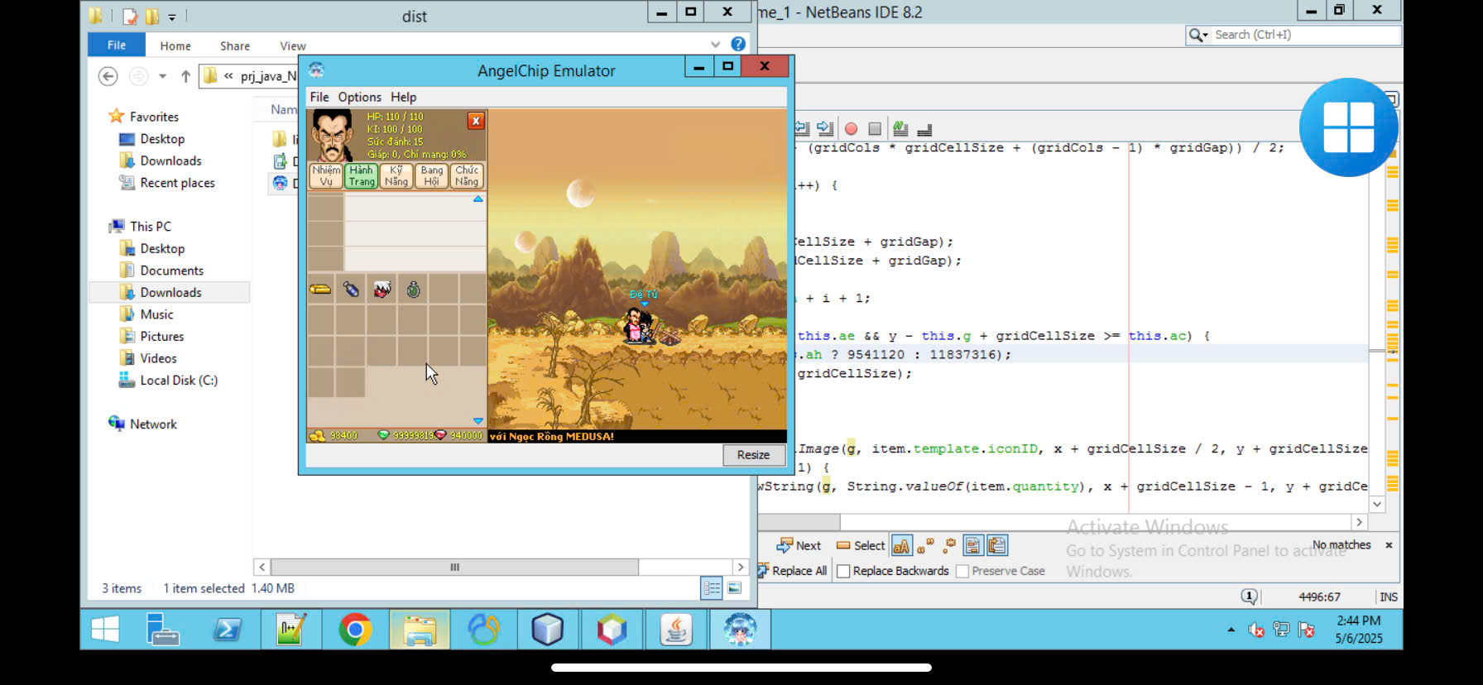Switch Explorer to large icons view
The width and height of the screenshot is (1483, 685).
[x=735, y=588]
